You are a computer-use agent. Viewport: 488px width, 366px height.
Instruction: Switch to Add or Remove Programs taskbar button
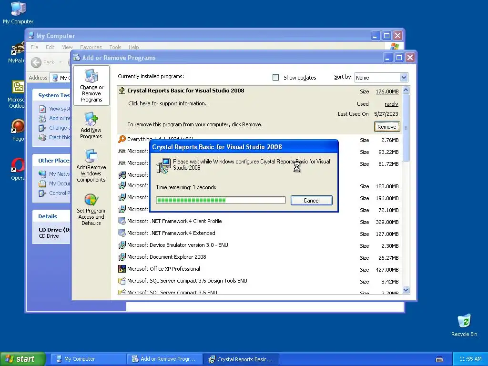(x=164, y=359)
